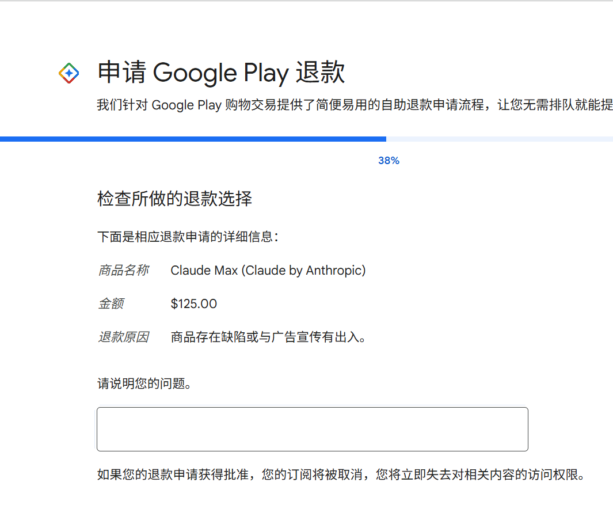Select the 38% progress label
613x509 pixels.
pyautogui.click(x=389, y=161)
